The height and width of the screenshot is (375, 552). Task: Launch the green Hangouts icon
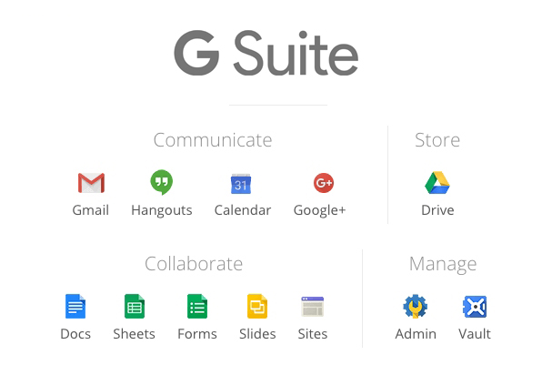click(x=161, y=182)
